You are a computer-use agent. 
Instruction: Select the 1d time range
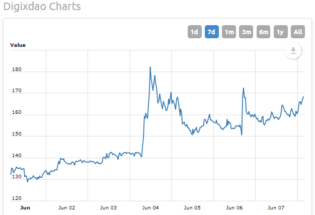pos(194,32)
